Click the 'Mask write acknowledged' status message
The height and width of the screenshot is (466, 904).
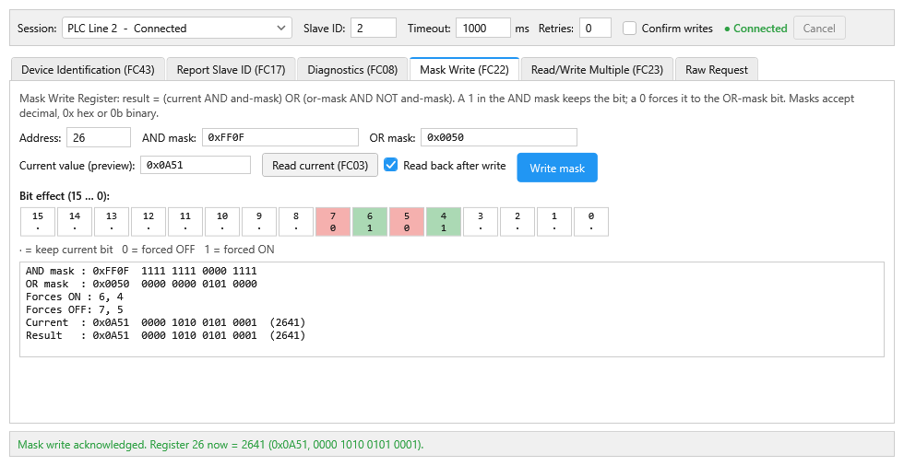pyautogui.click(x=220, y=444)
